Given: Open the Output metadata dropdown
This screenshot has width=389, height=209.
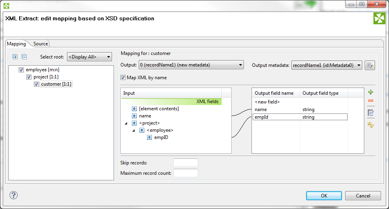Looking at the screenshot, I should [x=326, y=65].
